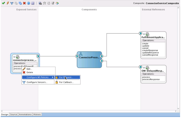Switch to the Design tab
181x118 pixels.
point(5,115)
